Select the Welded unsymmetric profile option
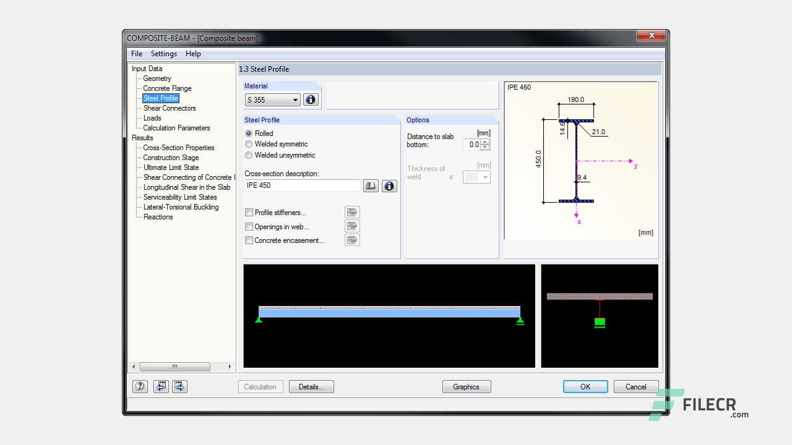The image size is (792, 445). point(248,155)
